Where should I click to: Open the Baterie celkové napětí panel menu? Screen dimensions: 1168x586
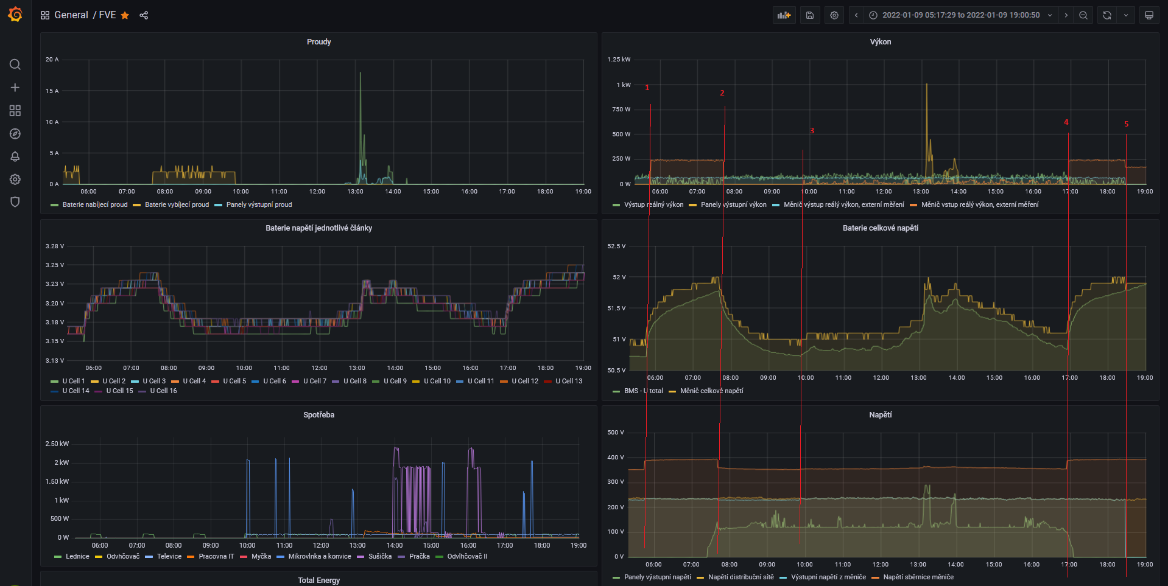880,228
